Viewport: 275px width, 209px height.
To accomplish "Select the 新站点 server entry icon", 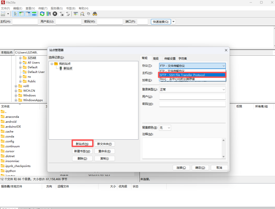I will pos(61,68).
